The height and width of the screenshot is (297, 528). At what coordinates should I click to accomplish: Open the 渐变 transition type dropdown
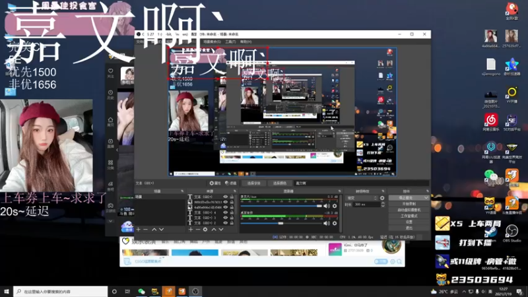362,198
